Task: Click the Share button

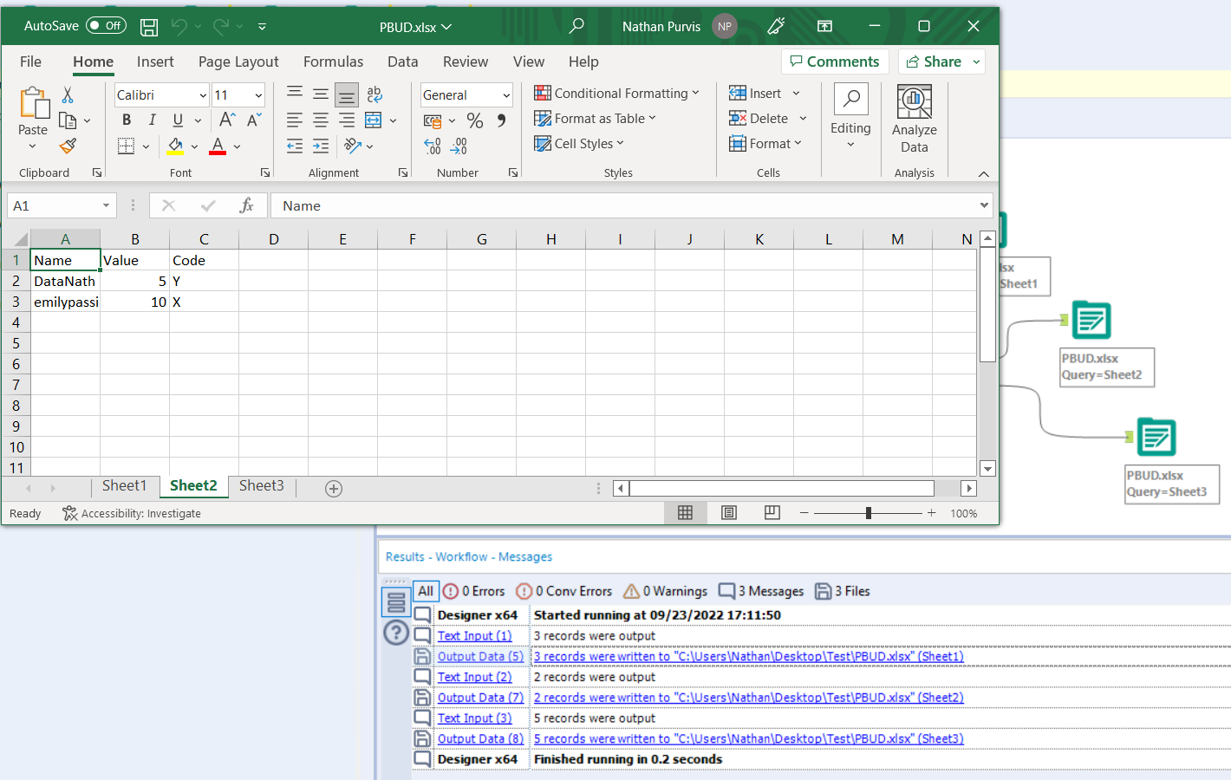Action: [x=941, y=62]
